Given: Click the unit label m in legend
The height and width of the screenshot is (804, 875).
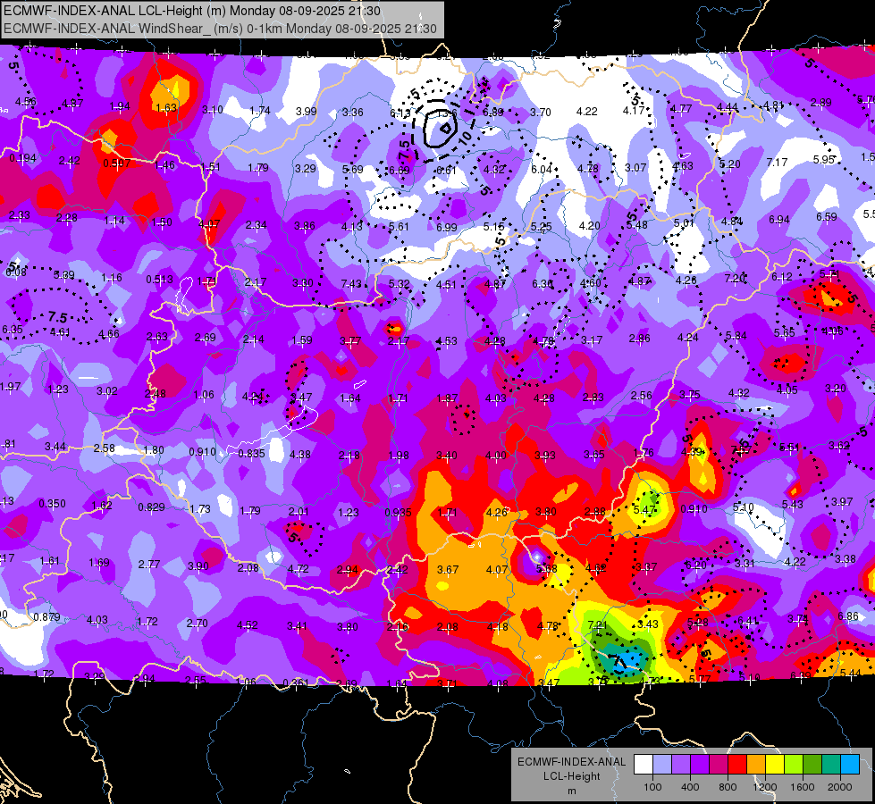Looking at the screenshot, I should click(571, 791).
